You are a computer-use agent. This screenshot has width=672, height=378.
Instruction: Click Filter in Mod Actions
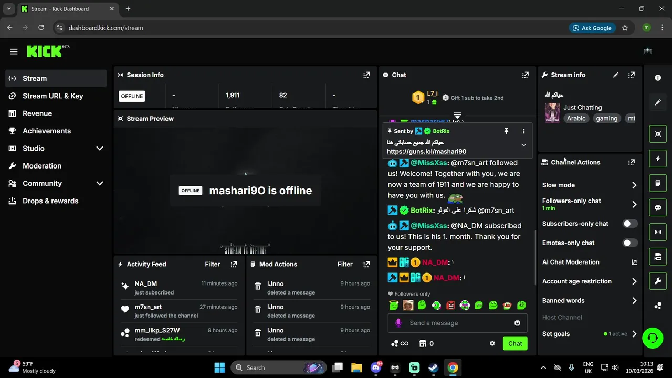345,264
